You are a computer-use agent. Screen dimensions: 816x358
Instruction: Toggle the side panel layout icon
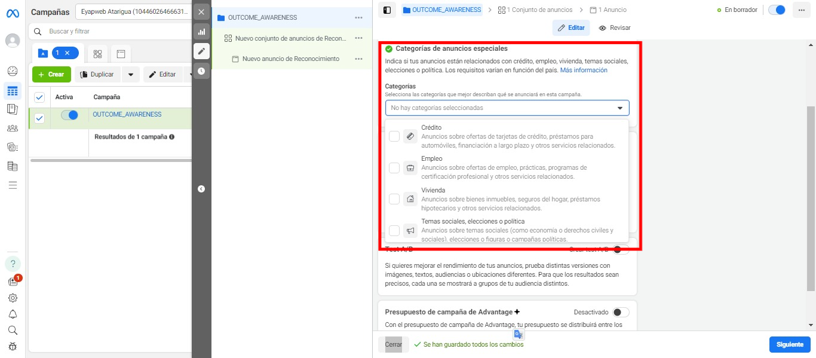point(387,10)
